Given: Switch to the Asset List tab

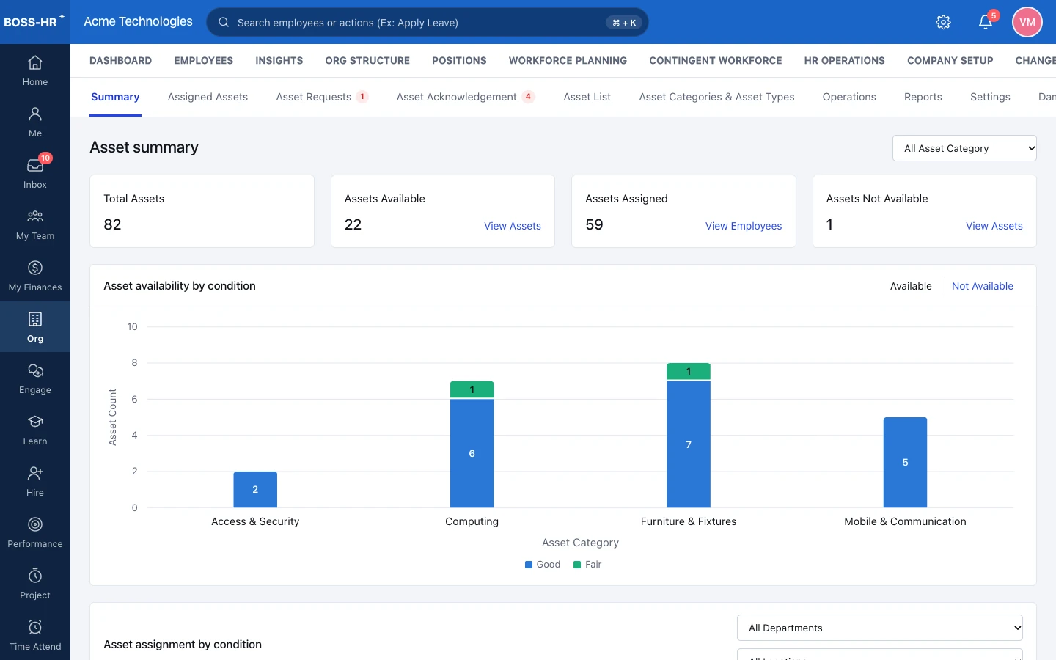Looking at the screenshot, I should [587, 97].
